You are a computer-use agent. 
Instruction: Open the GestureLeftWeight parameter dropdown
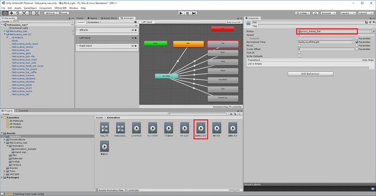[x=326, y=42]
